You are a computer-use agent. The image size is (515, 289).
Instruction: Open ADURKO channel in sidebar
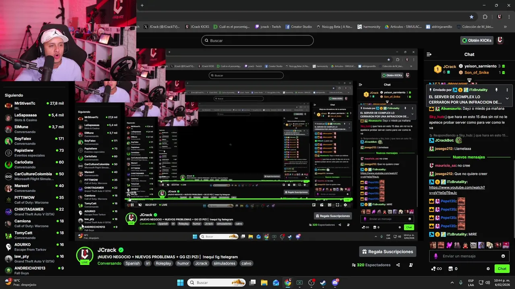pos(34,247)
